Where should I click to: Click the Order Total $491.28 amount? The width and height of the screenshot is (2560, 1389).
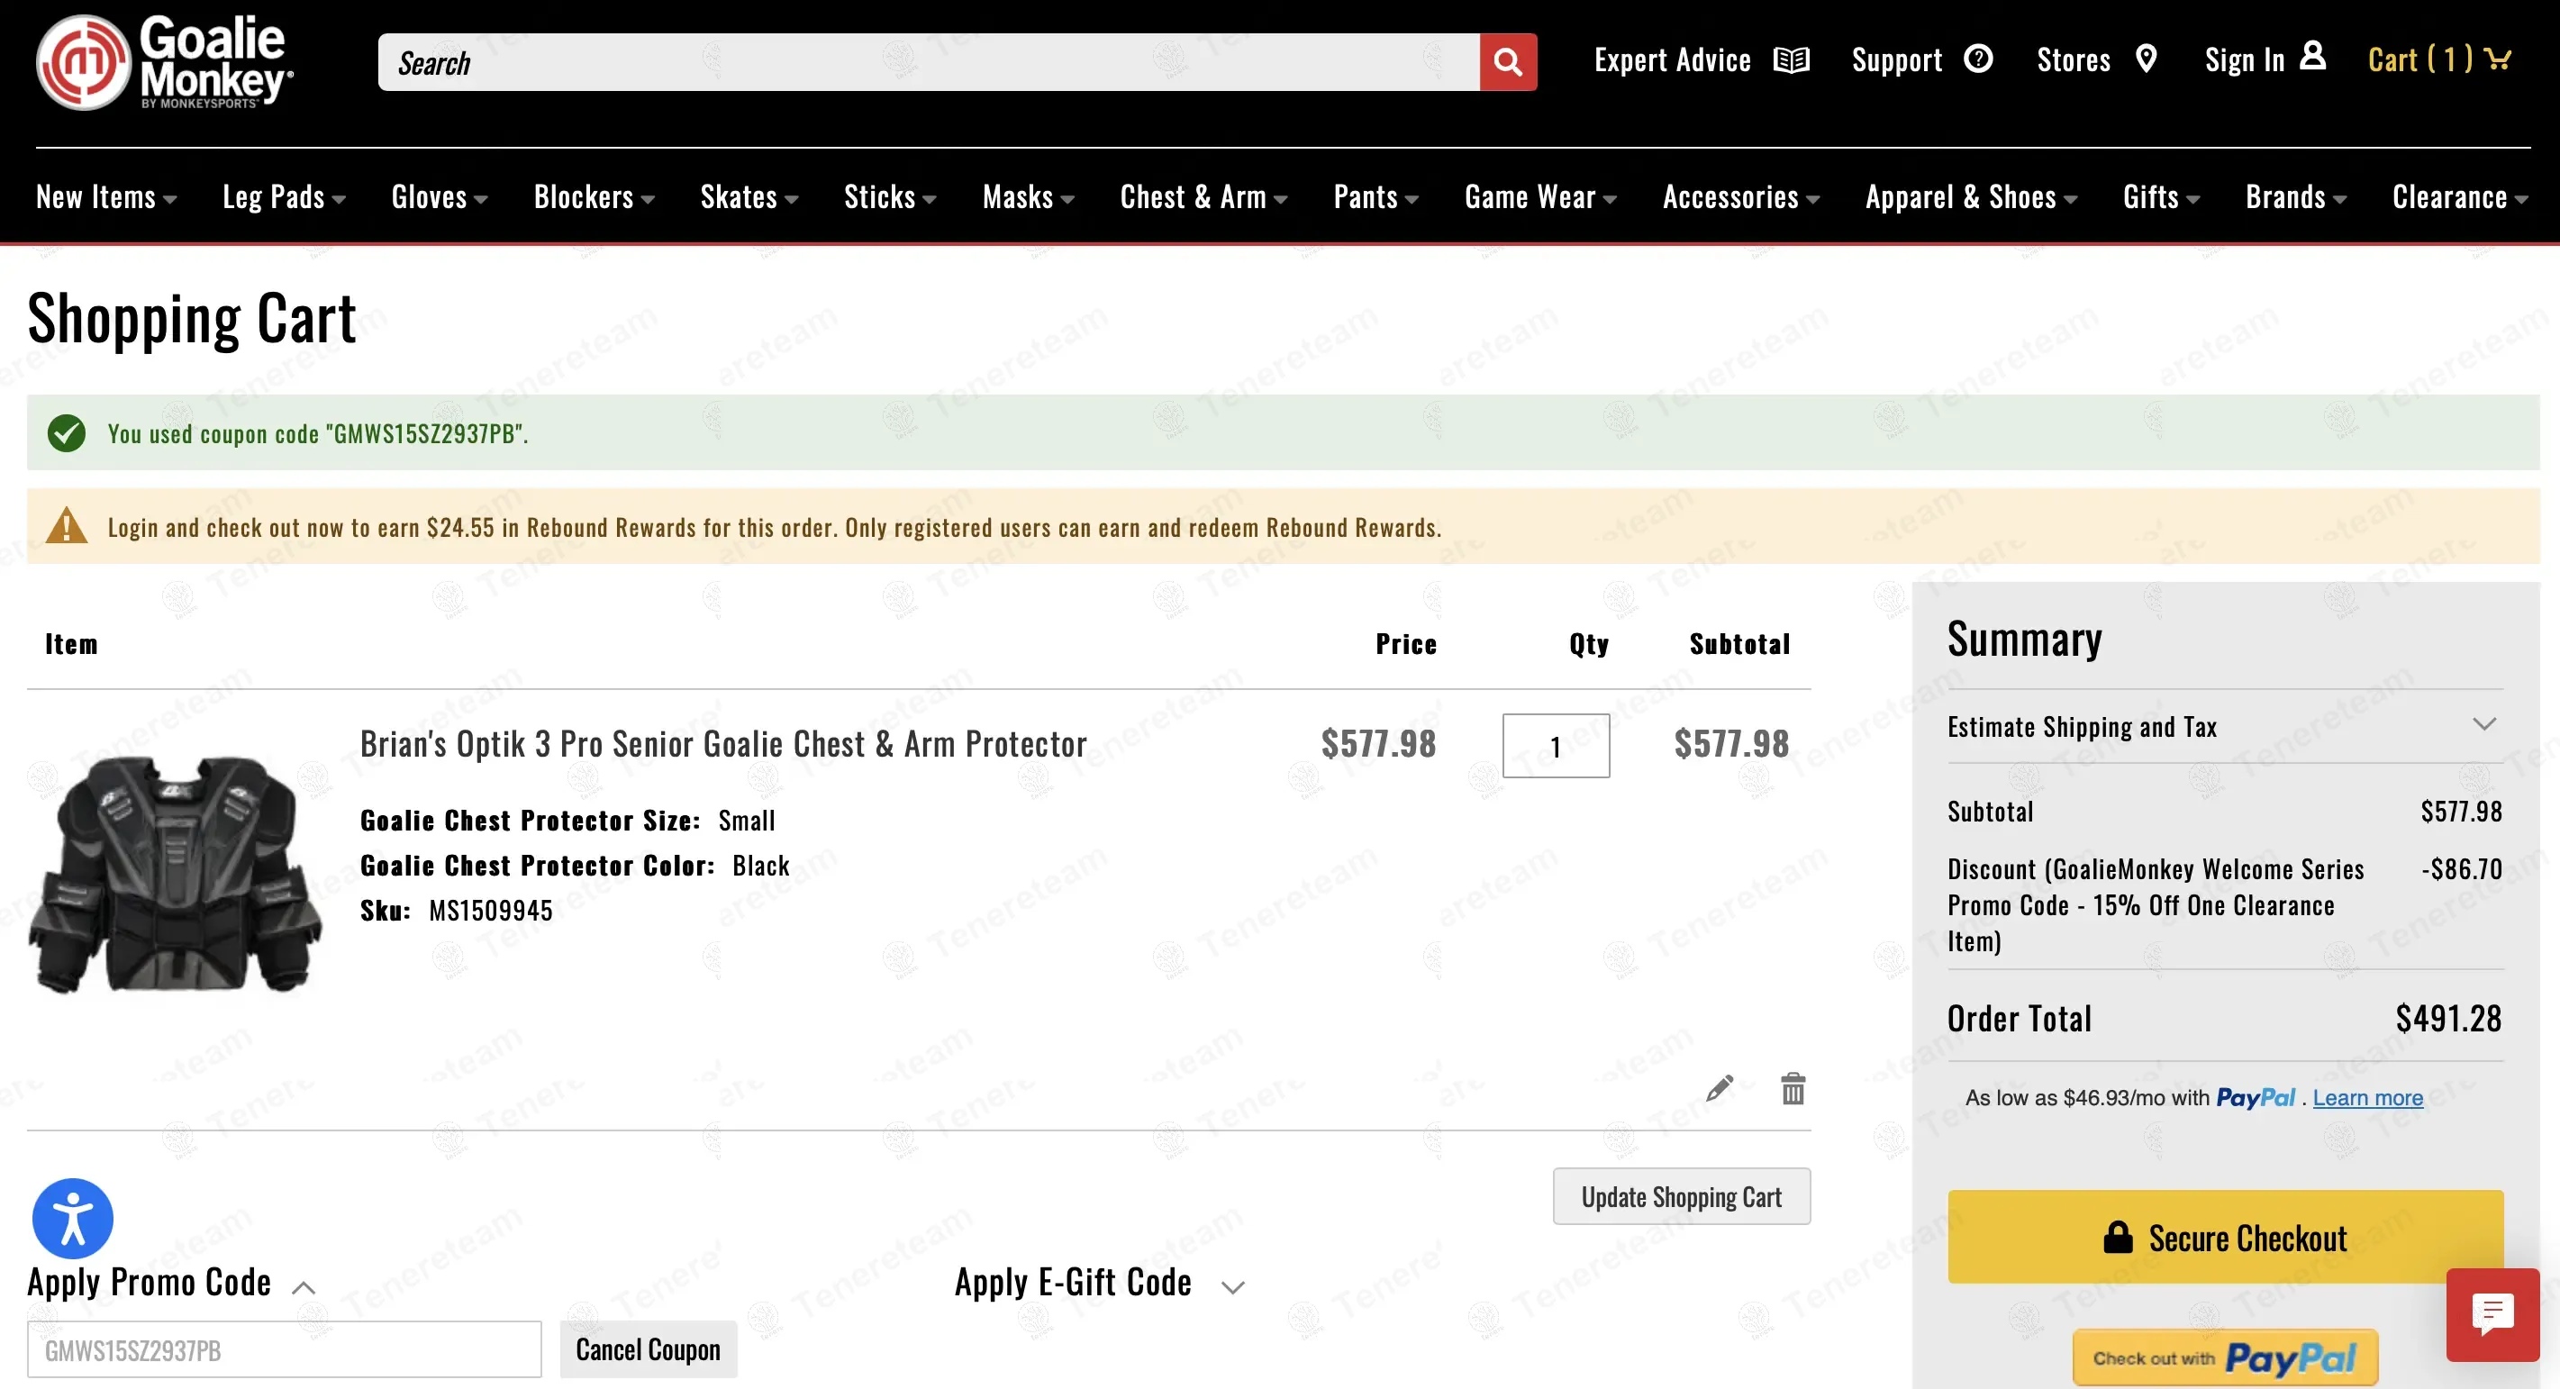[x=2447, y=1017]
